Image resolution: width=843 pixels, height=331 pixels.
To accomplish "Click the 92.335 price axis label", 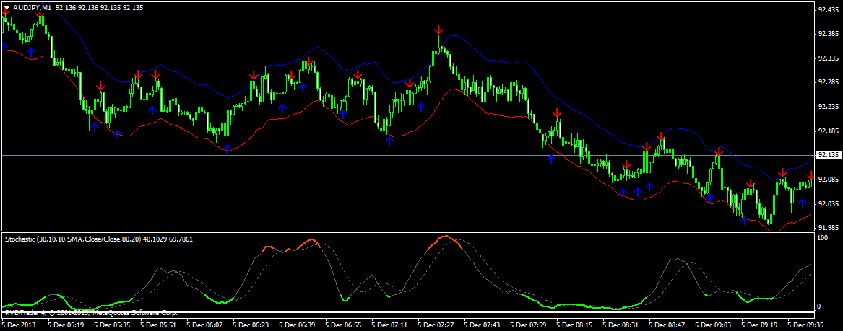I will point(827,58).
